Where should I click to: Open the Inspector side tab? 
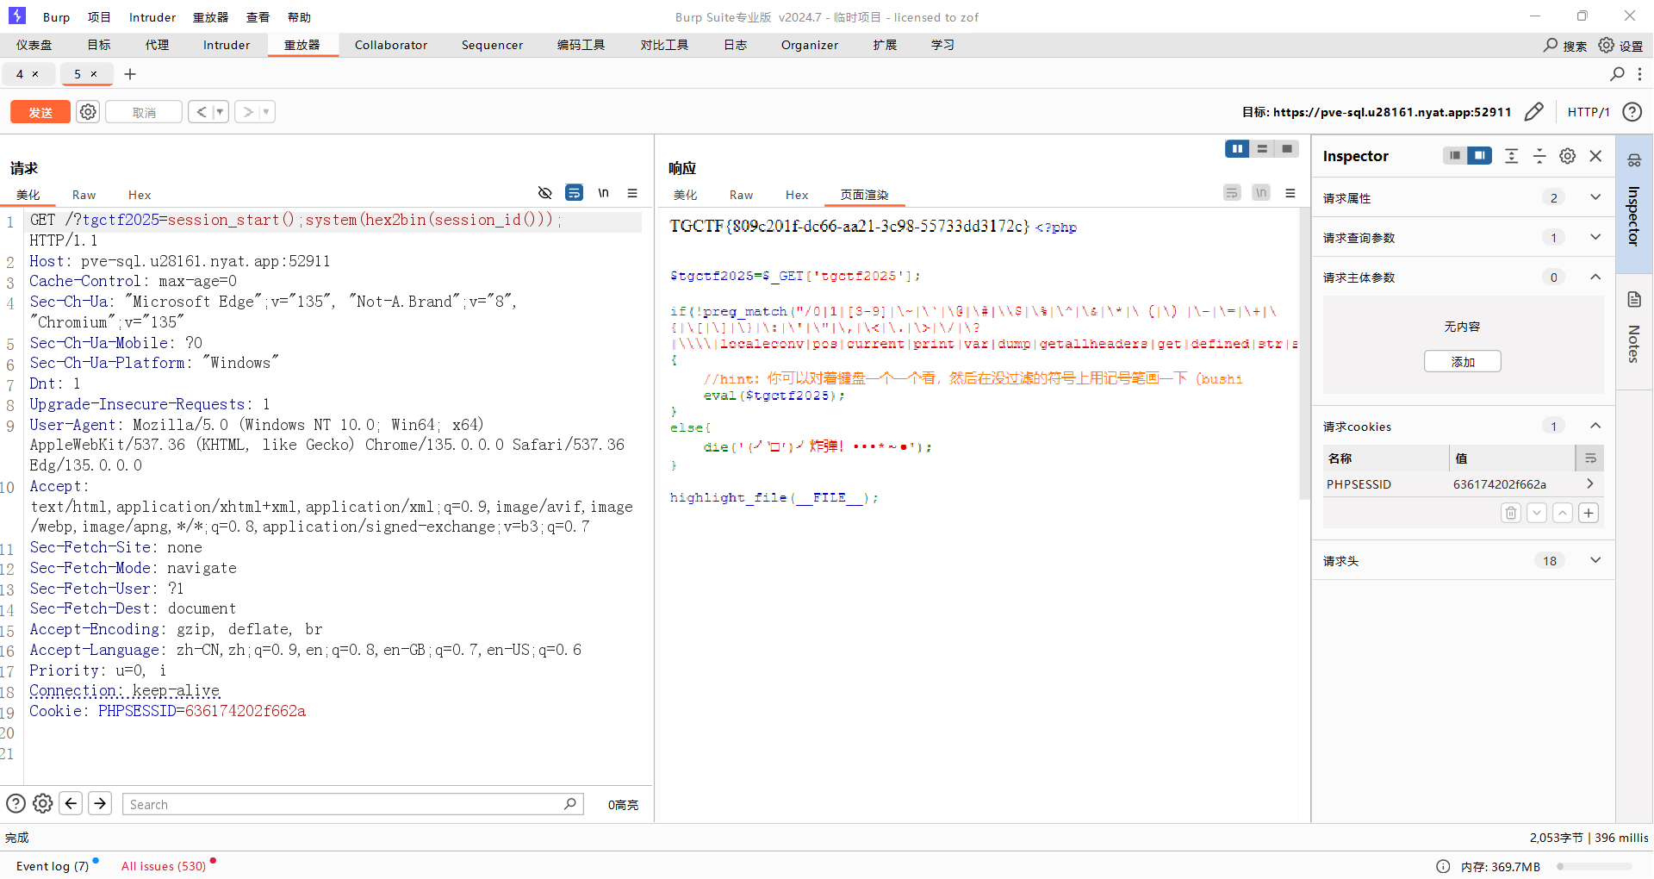pyautogui.click(x=1634, y=203)
